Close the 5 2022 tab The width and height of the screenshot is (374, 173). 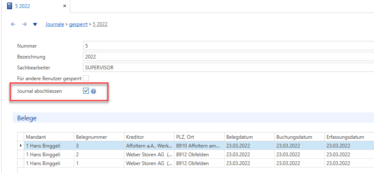64,6
